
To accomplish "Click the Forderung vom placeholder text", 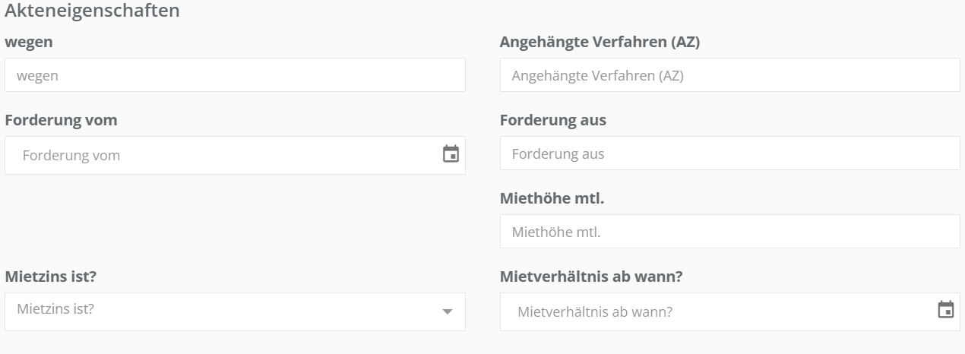I will tap(71, 156).
